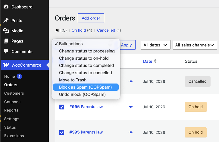This screenshot has height=142, width=219.
Task: Filter orders by On hold link
Action: click(x=79, y=30)
